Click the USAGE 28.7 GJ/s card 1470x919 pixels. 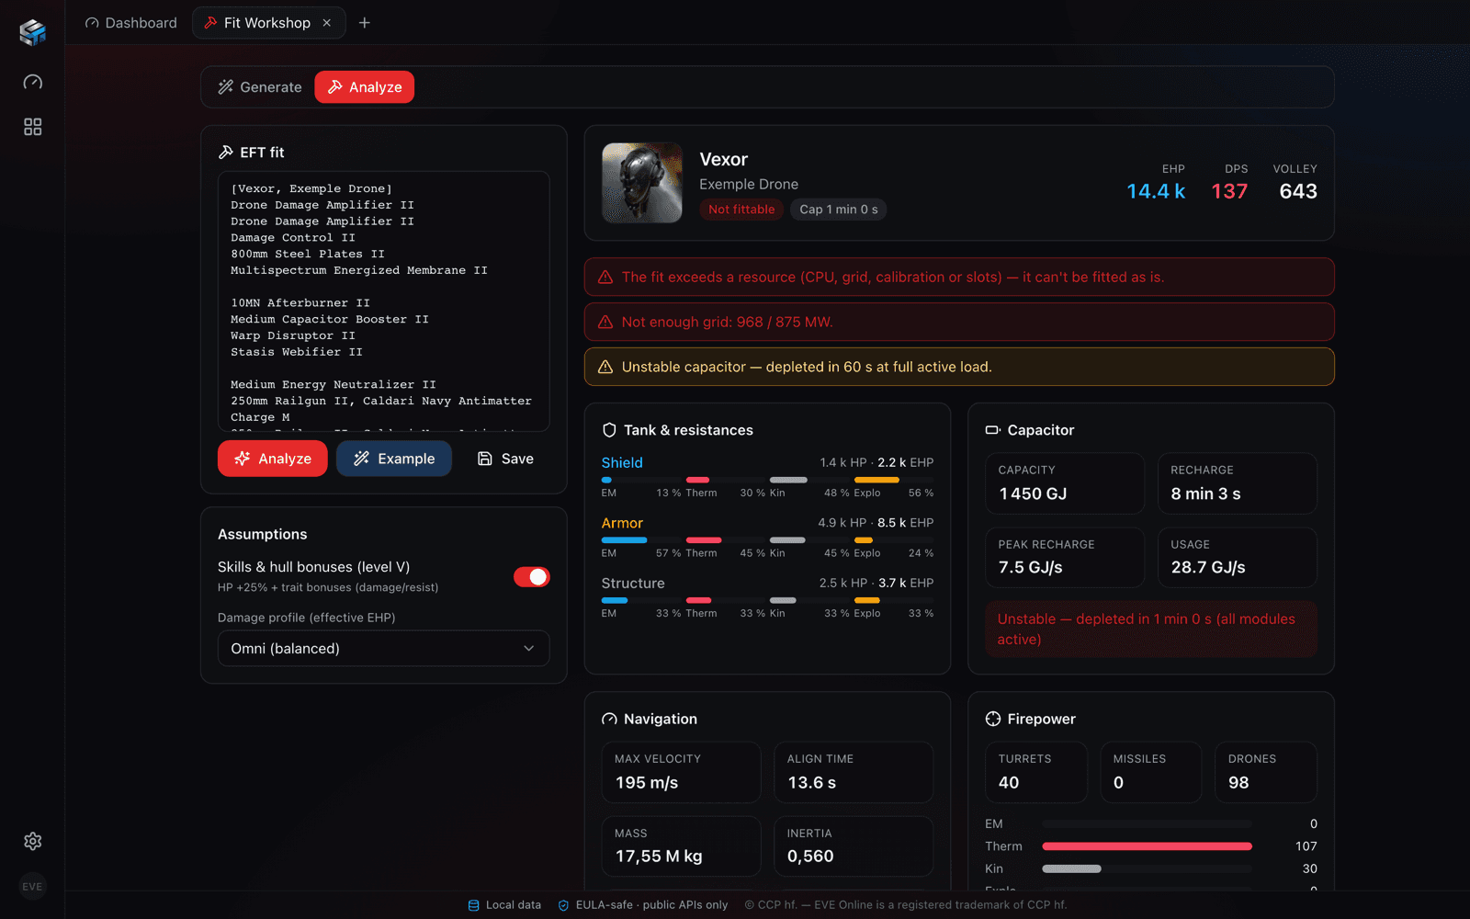[1238, 558]
